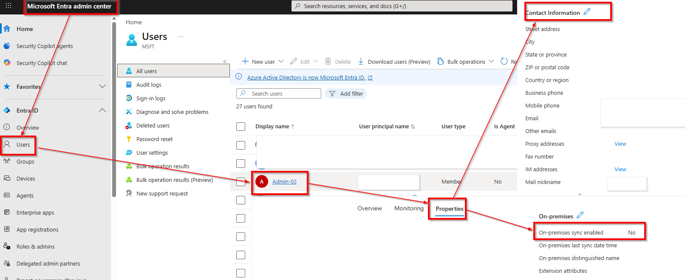This screenshot has width=685, height=280.
Task: Tick the checkbox in the row below Admin-02
Action: tap(241, 200)
